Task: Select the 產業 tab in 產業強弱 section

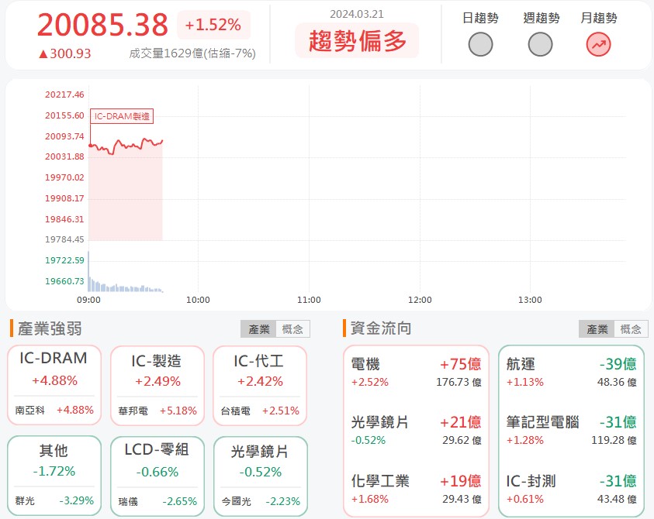Action: click(x=258, y=329)
